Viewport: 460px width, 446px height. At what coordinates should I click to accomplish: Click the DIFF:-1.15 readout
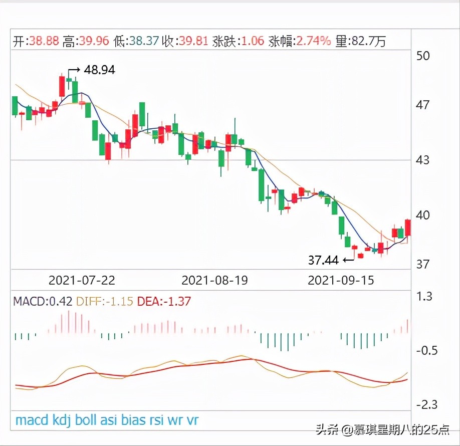point(105,301)
